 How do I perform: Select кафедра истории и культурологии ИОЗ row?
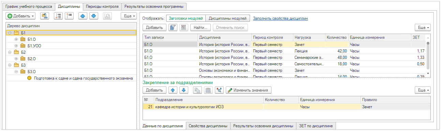pyautogui.click(x=286, y=107)
